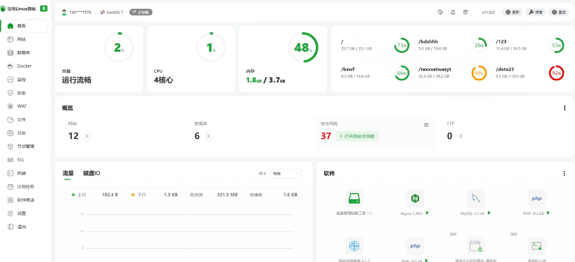Click the play arrow next to MySQL 5.7.44
575x262 pixels.
pos(489,213)
